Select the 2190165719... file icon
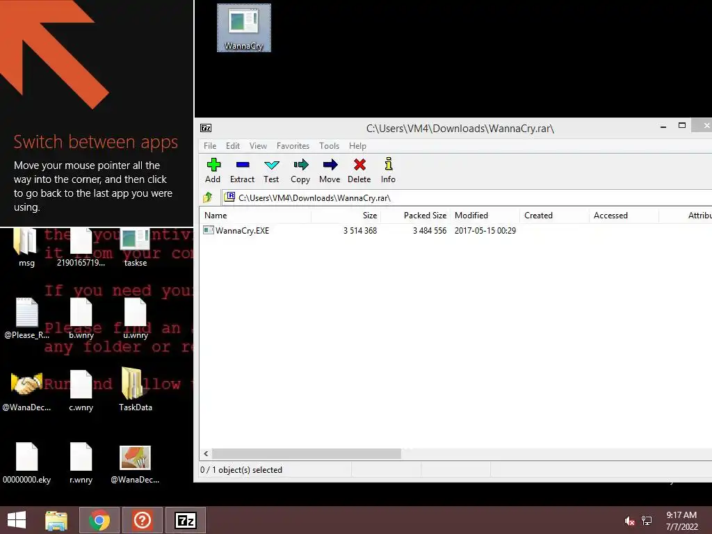 coord(81,248)
